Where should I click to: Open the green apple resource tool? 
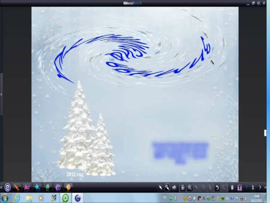(x=48, y=187)
